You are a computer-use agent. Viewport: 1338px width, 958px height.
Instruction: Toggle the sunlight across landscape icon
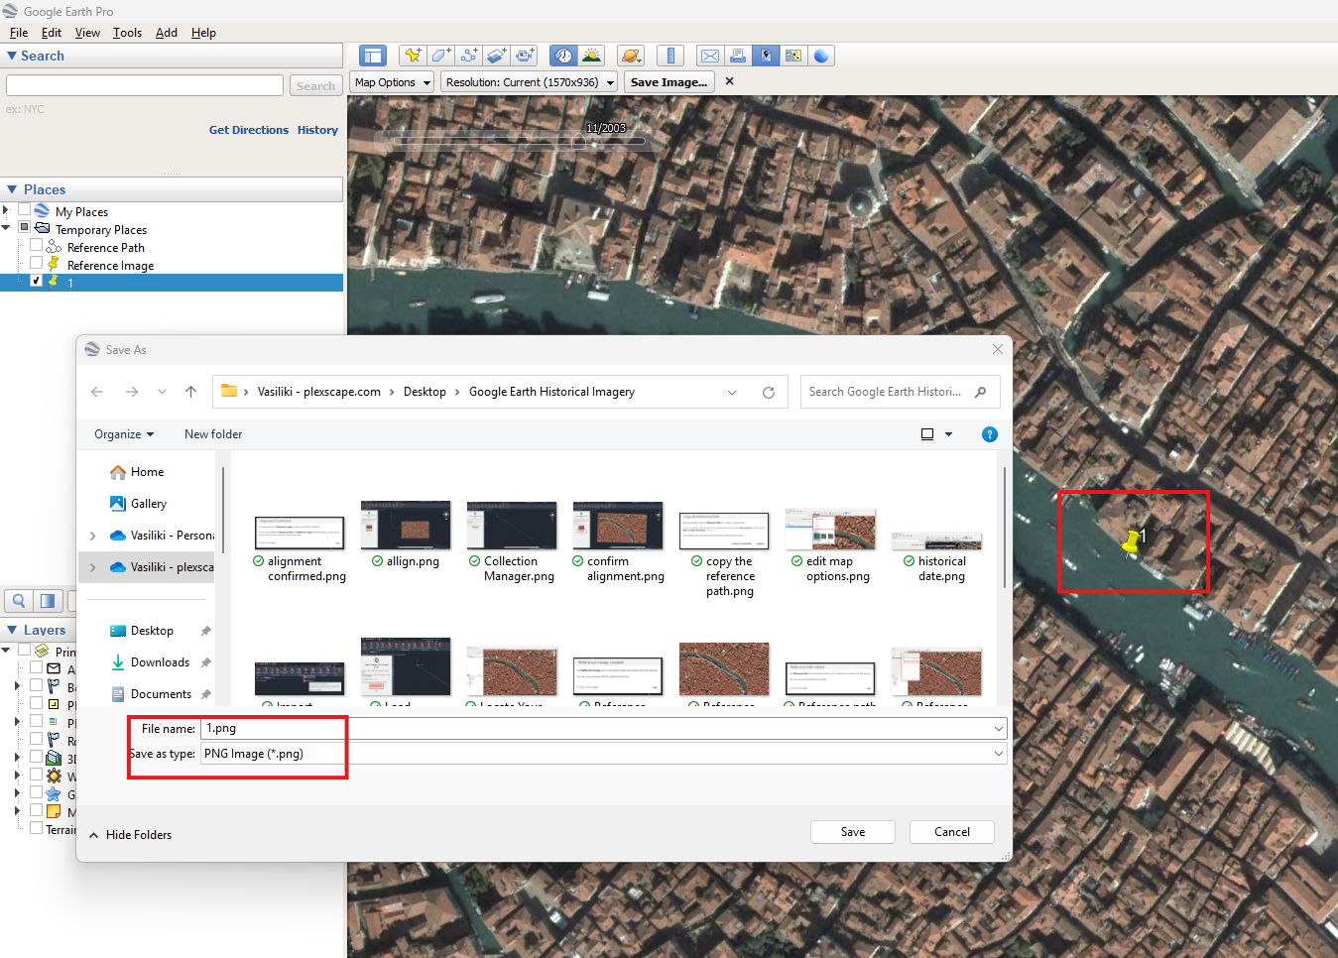click(x=591, y=56)
